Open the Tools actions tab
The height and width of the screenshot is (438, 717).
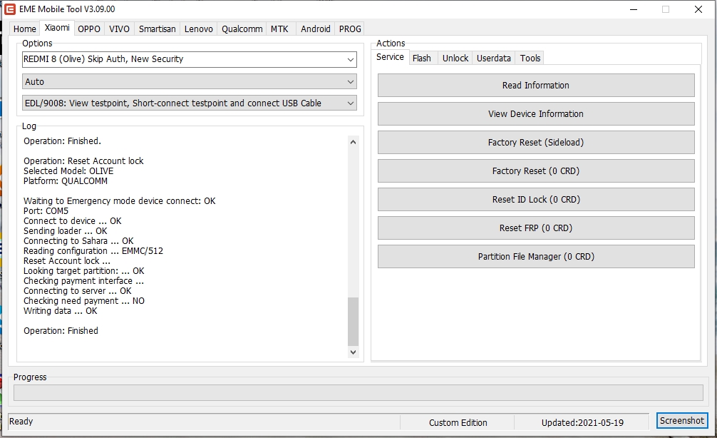(x=530, y=58)
